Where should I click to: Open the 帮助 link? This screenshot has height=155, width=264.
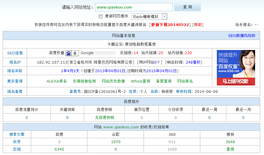click(x=198, y=25)
